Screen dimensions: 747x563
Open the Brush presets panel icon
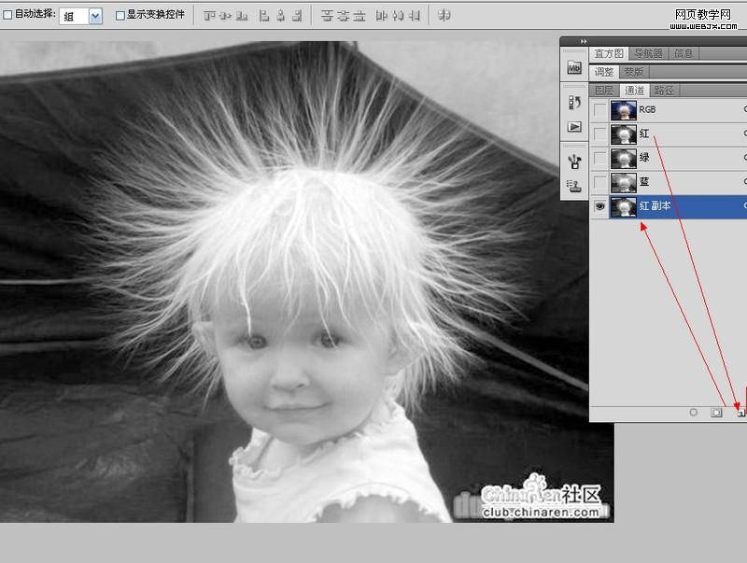point(574,162)
